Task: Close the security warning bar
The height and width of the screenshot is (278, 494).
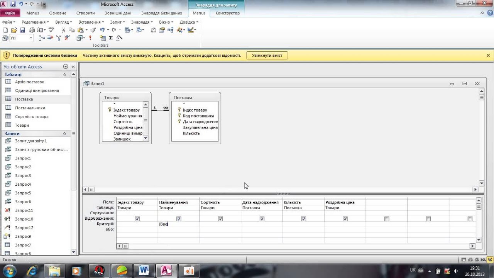Action: pyautogui.click(x=488, y=56)
